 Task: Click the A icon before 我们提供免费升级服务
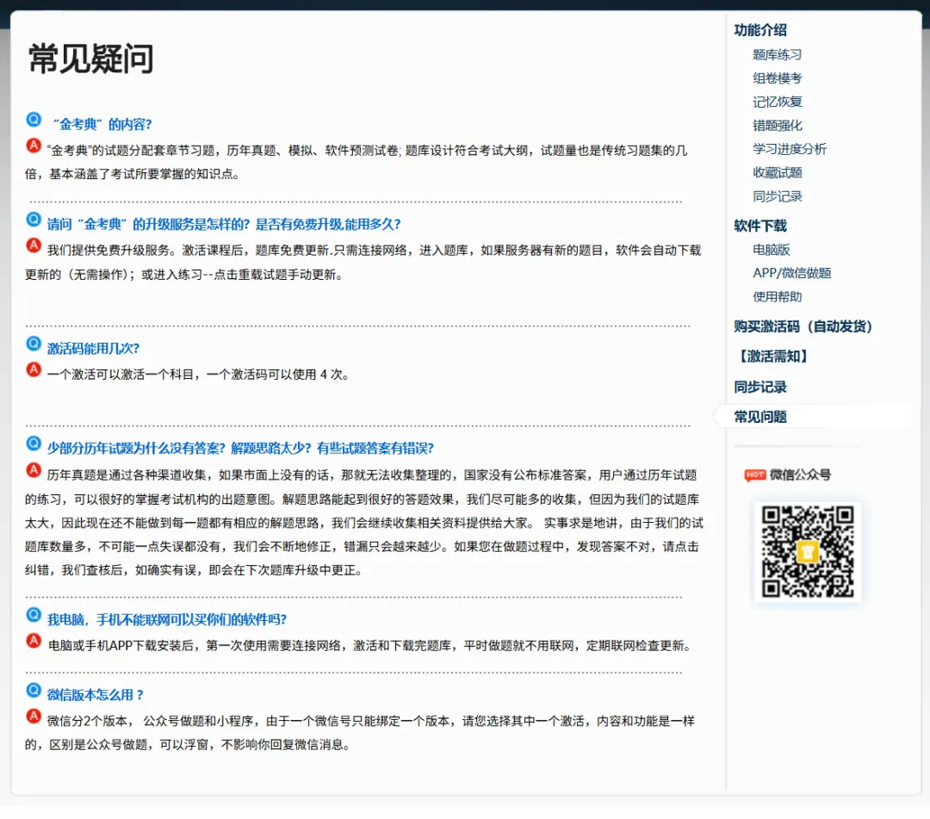point(34,245)
